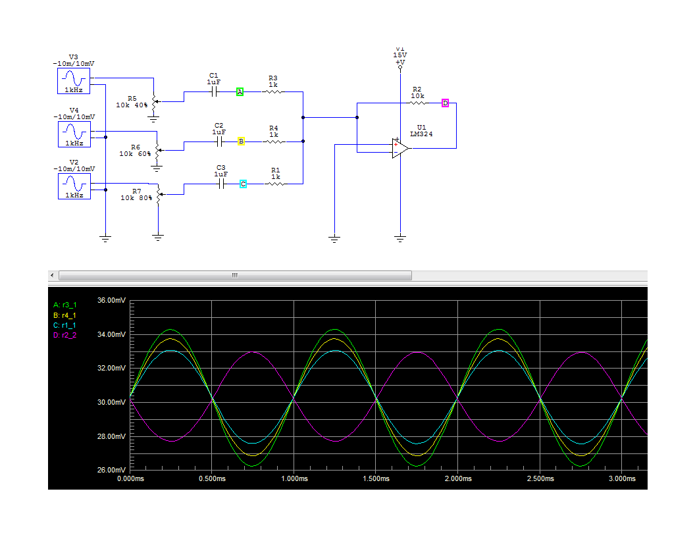This screenshot has width=695, height=537.
Task: Select capacitor C1 1uF
Action: point(214,91)
